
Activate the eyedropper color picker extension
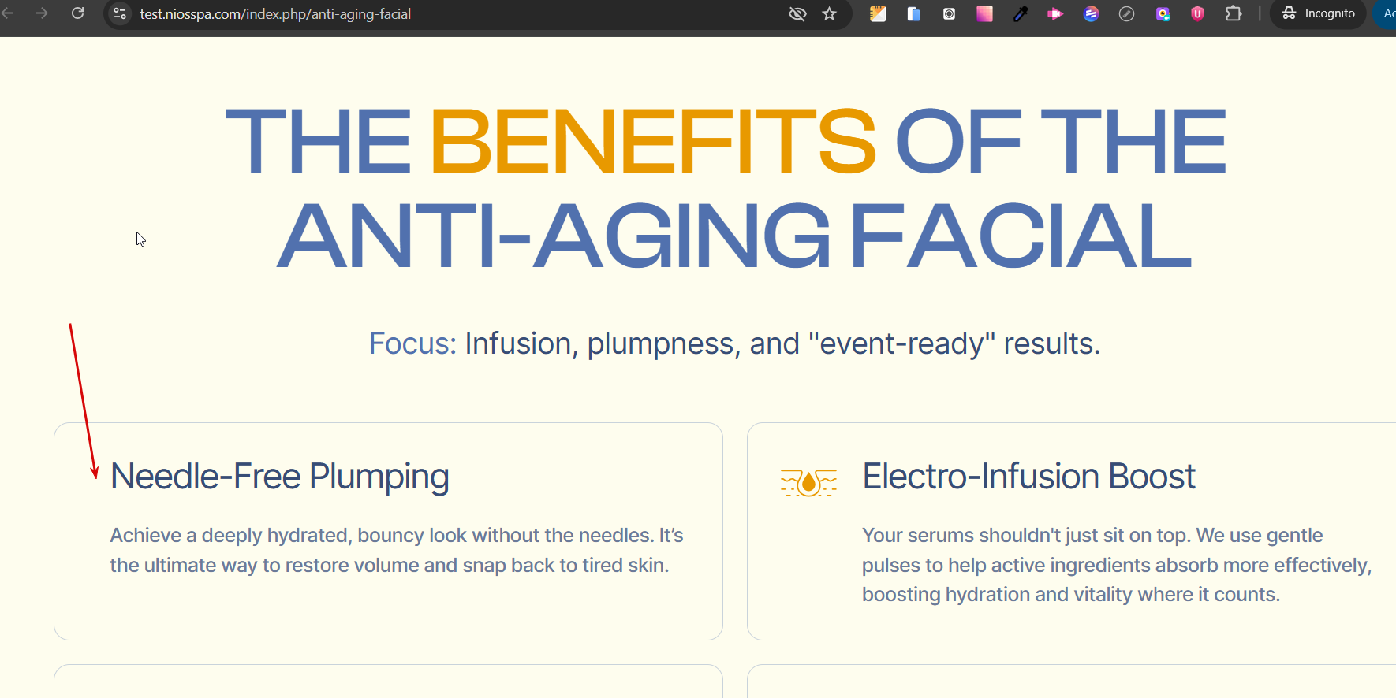1021,13
